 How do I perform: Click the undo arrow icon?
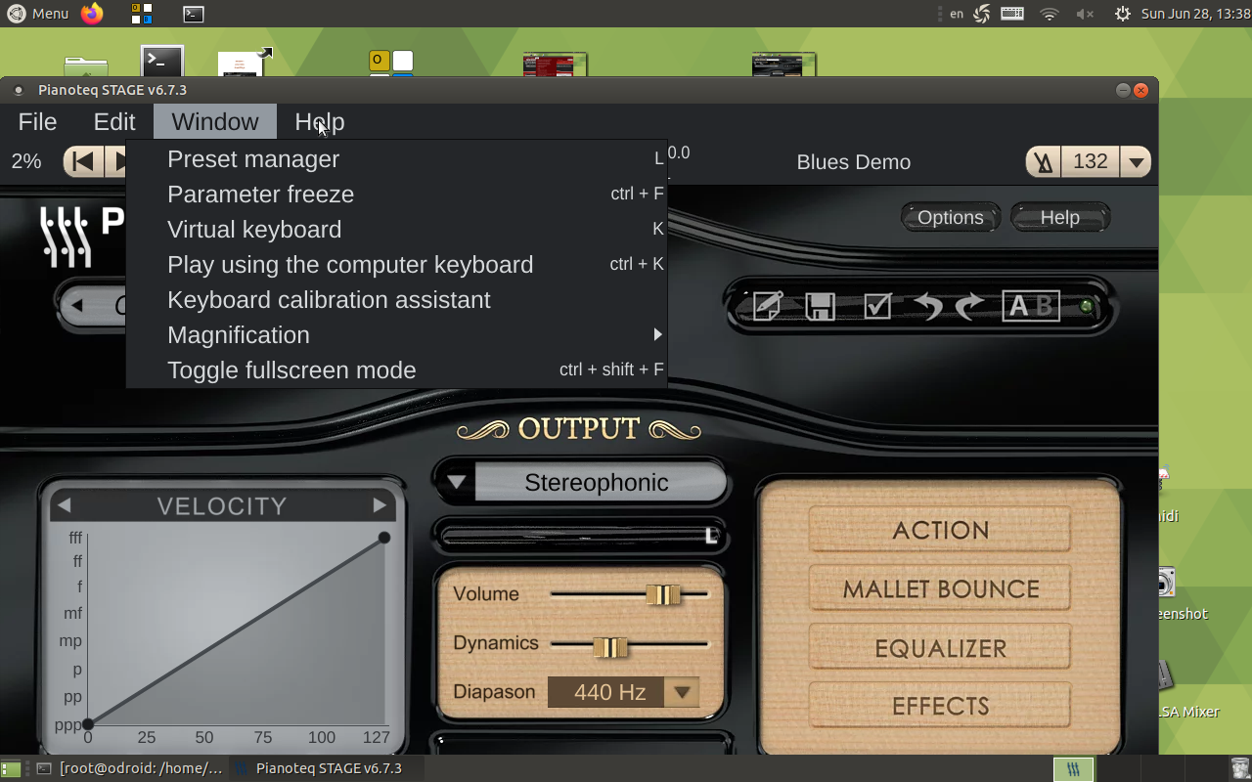pos(927,306)
